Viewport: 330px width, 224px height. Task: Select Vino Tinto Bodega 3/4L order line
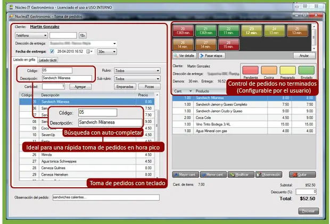point(244,125)
